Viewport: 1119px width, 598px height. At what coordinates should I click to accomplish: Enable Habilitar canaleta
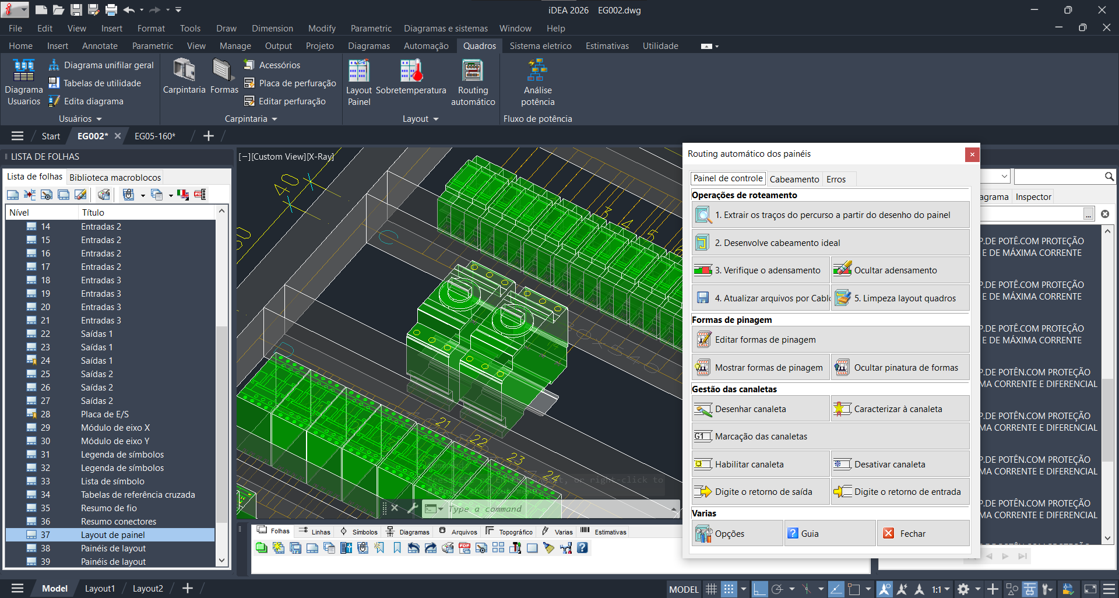coord(760,463)
